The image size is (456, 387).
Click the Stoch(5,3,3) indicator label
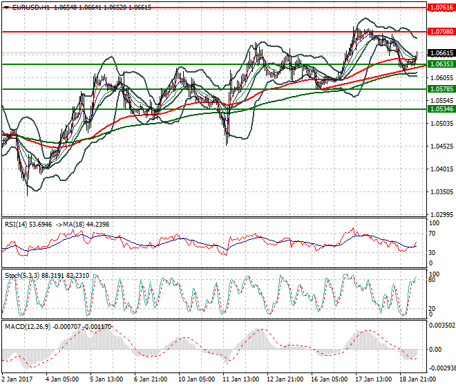point(22,275)
